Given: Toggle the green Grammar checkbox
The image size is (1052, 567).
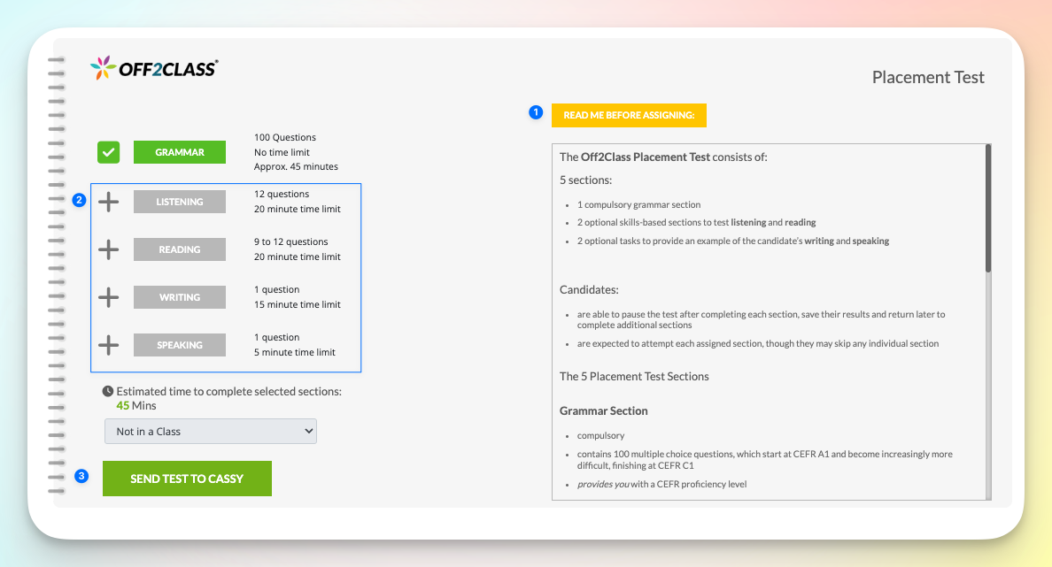Looking at the screenshot, I should click(x=108, y=152).
